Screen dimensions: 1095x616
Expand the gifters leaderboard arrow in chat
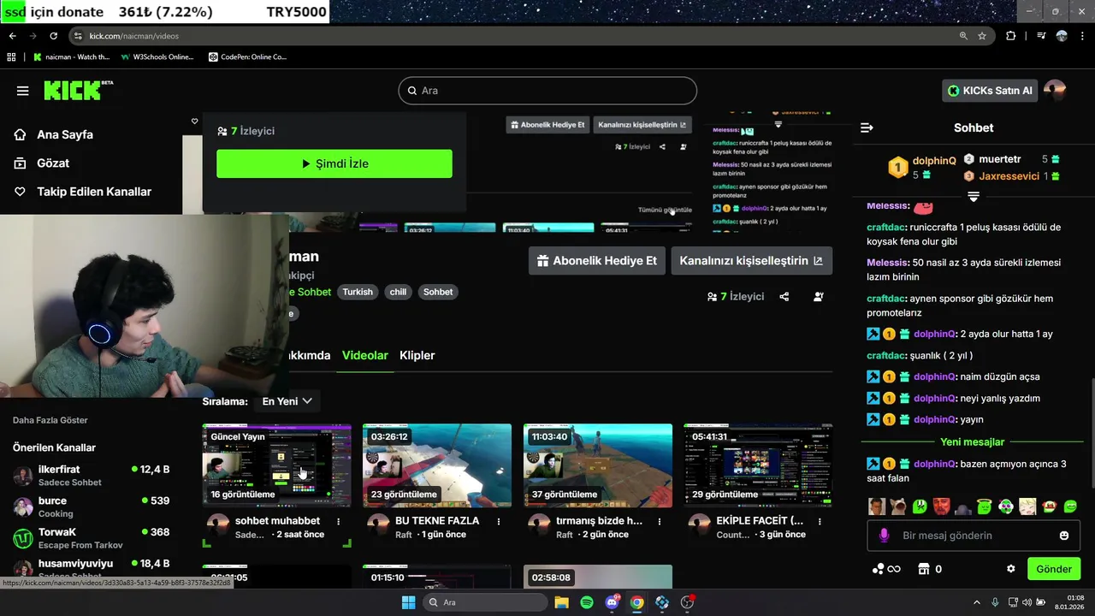(974, 197)
